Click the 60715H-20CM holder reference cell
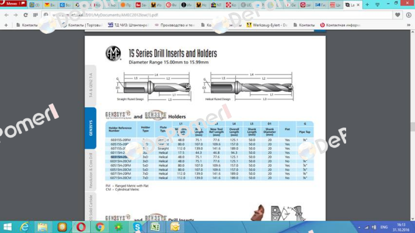The image size is (415, 233). [x=121, y=178]
